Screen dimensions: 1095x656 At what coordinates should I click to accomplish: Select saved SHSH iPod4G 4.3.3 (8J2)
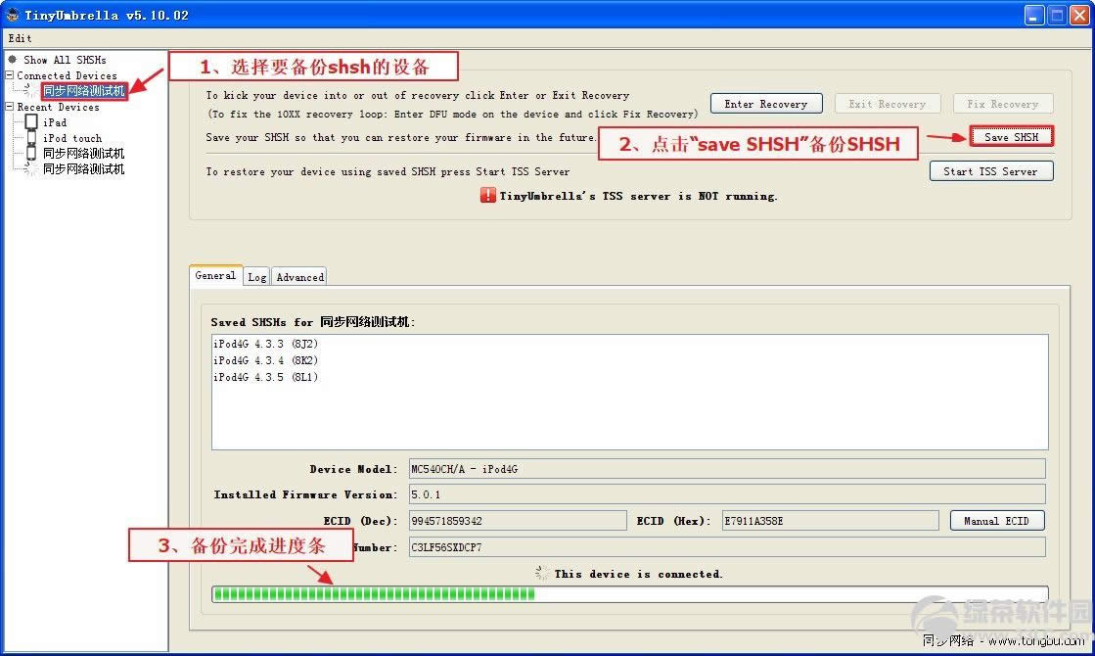pyautogui.click(x=265, y=344)
